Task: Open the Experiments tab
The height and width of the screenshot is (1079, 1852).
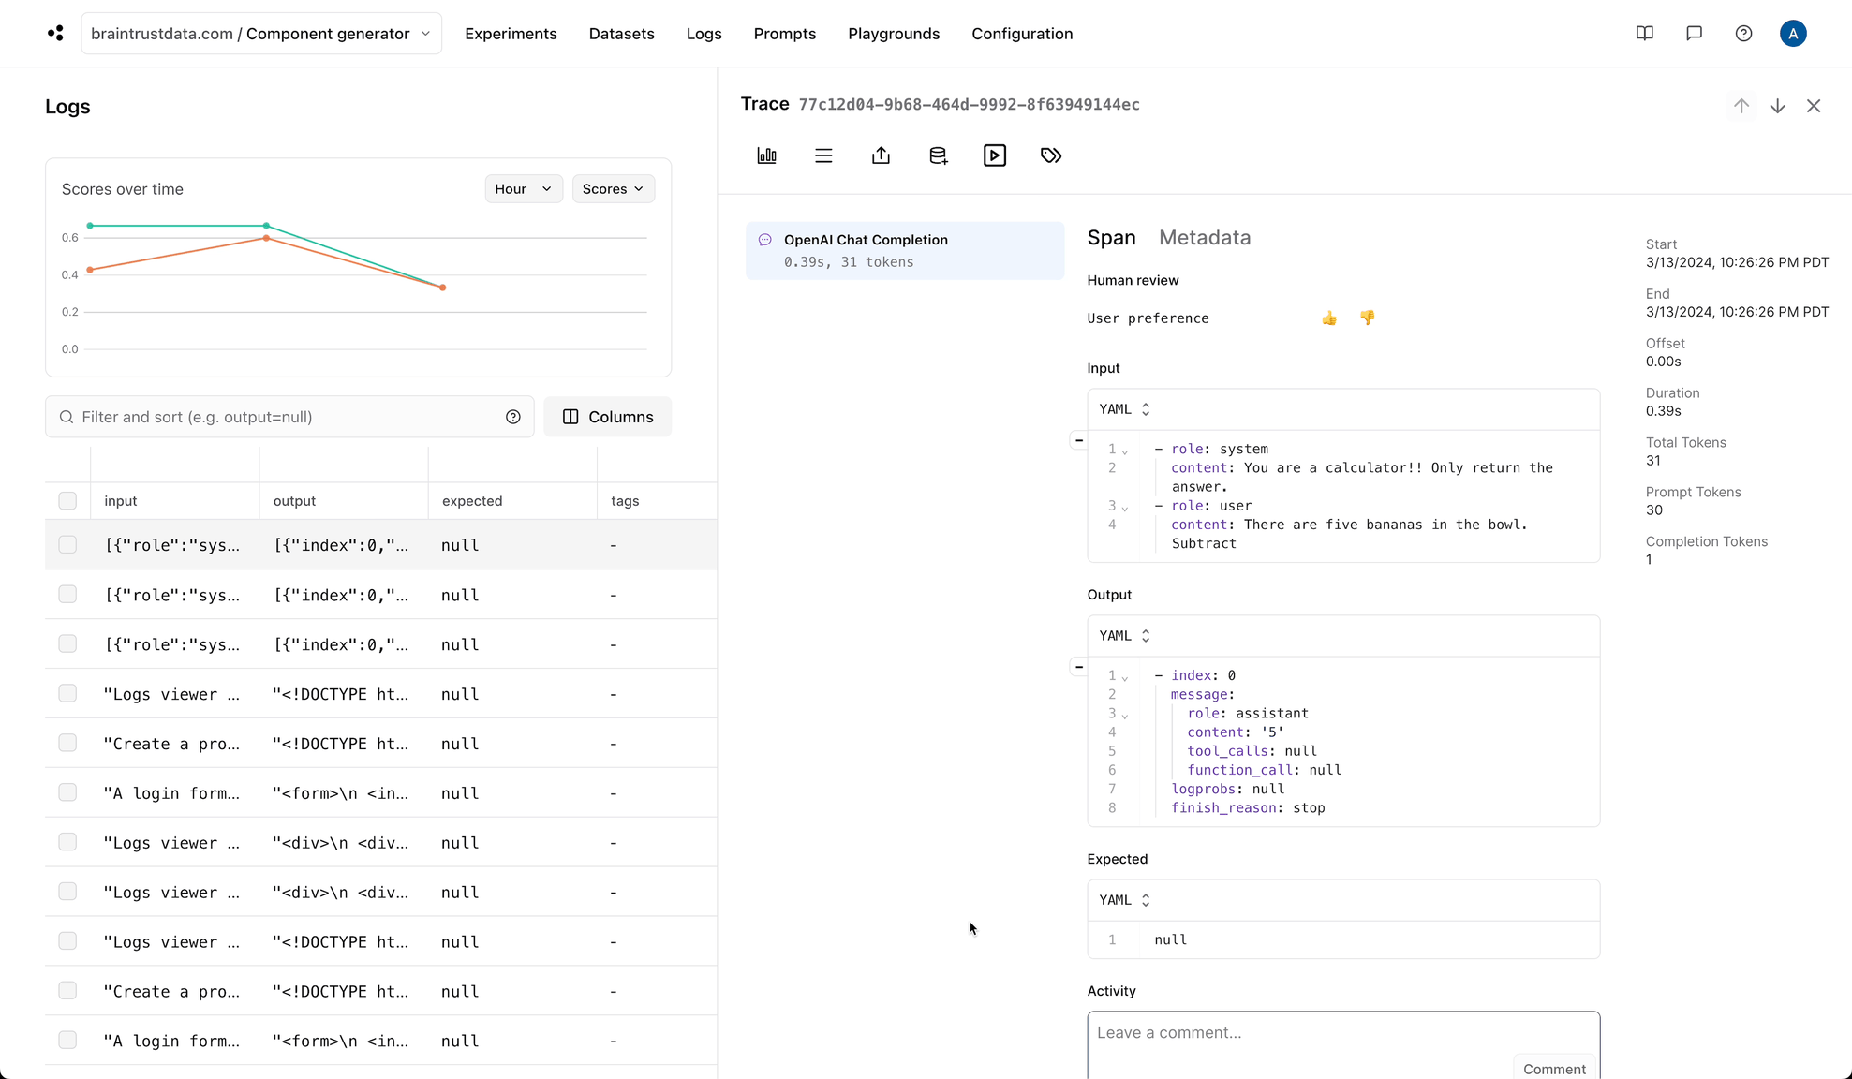Action: pyautogui.click(x=510, y=34)
